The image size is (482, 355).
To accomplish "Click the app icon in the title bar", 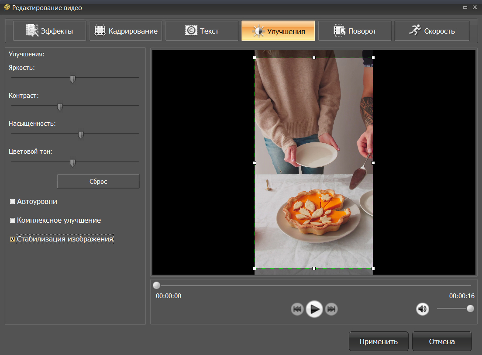I will coord(7,7).
